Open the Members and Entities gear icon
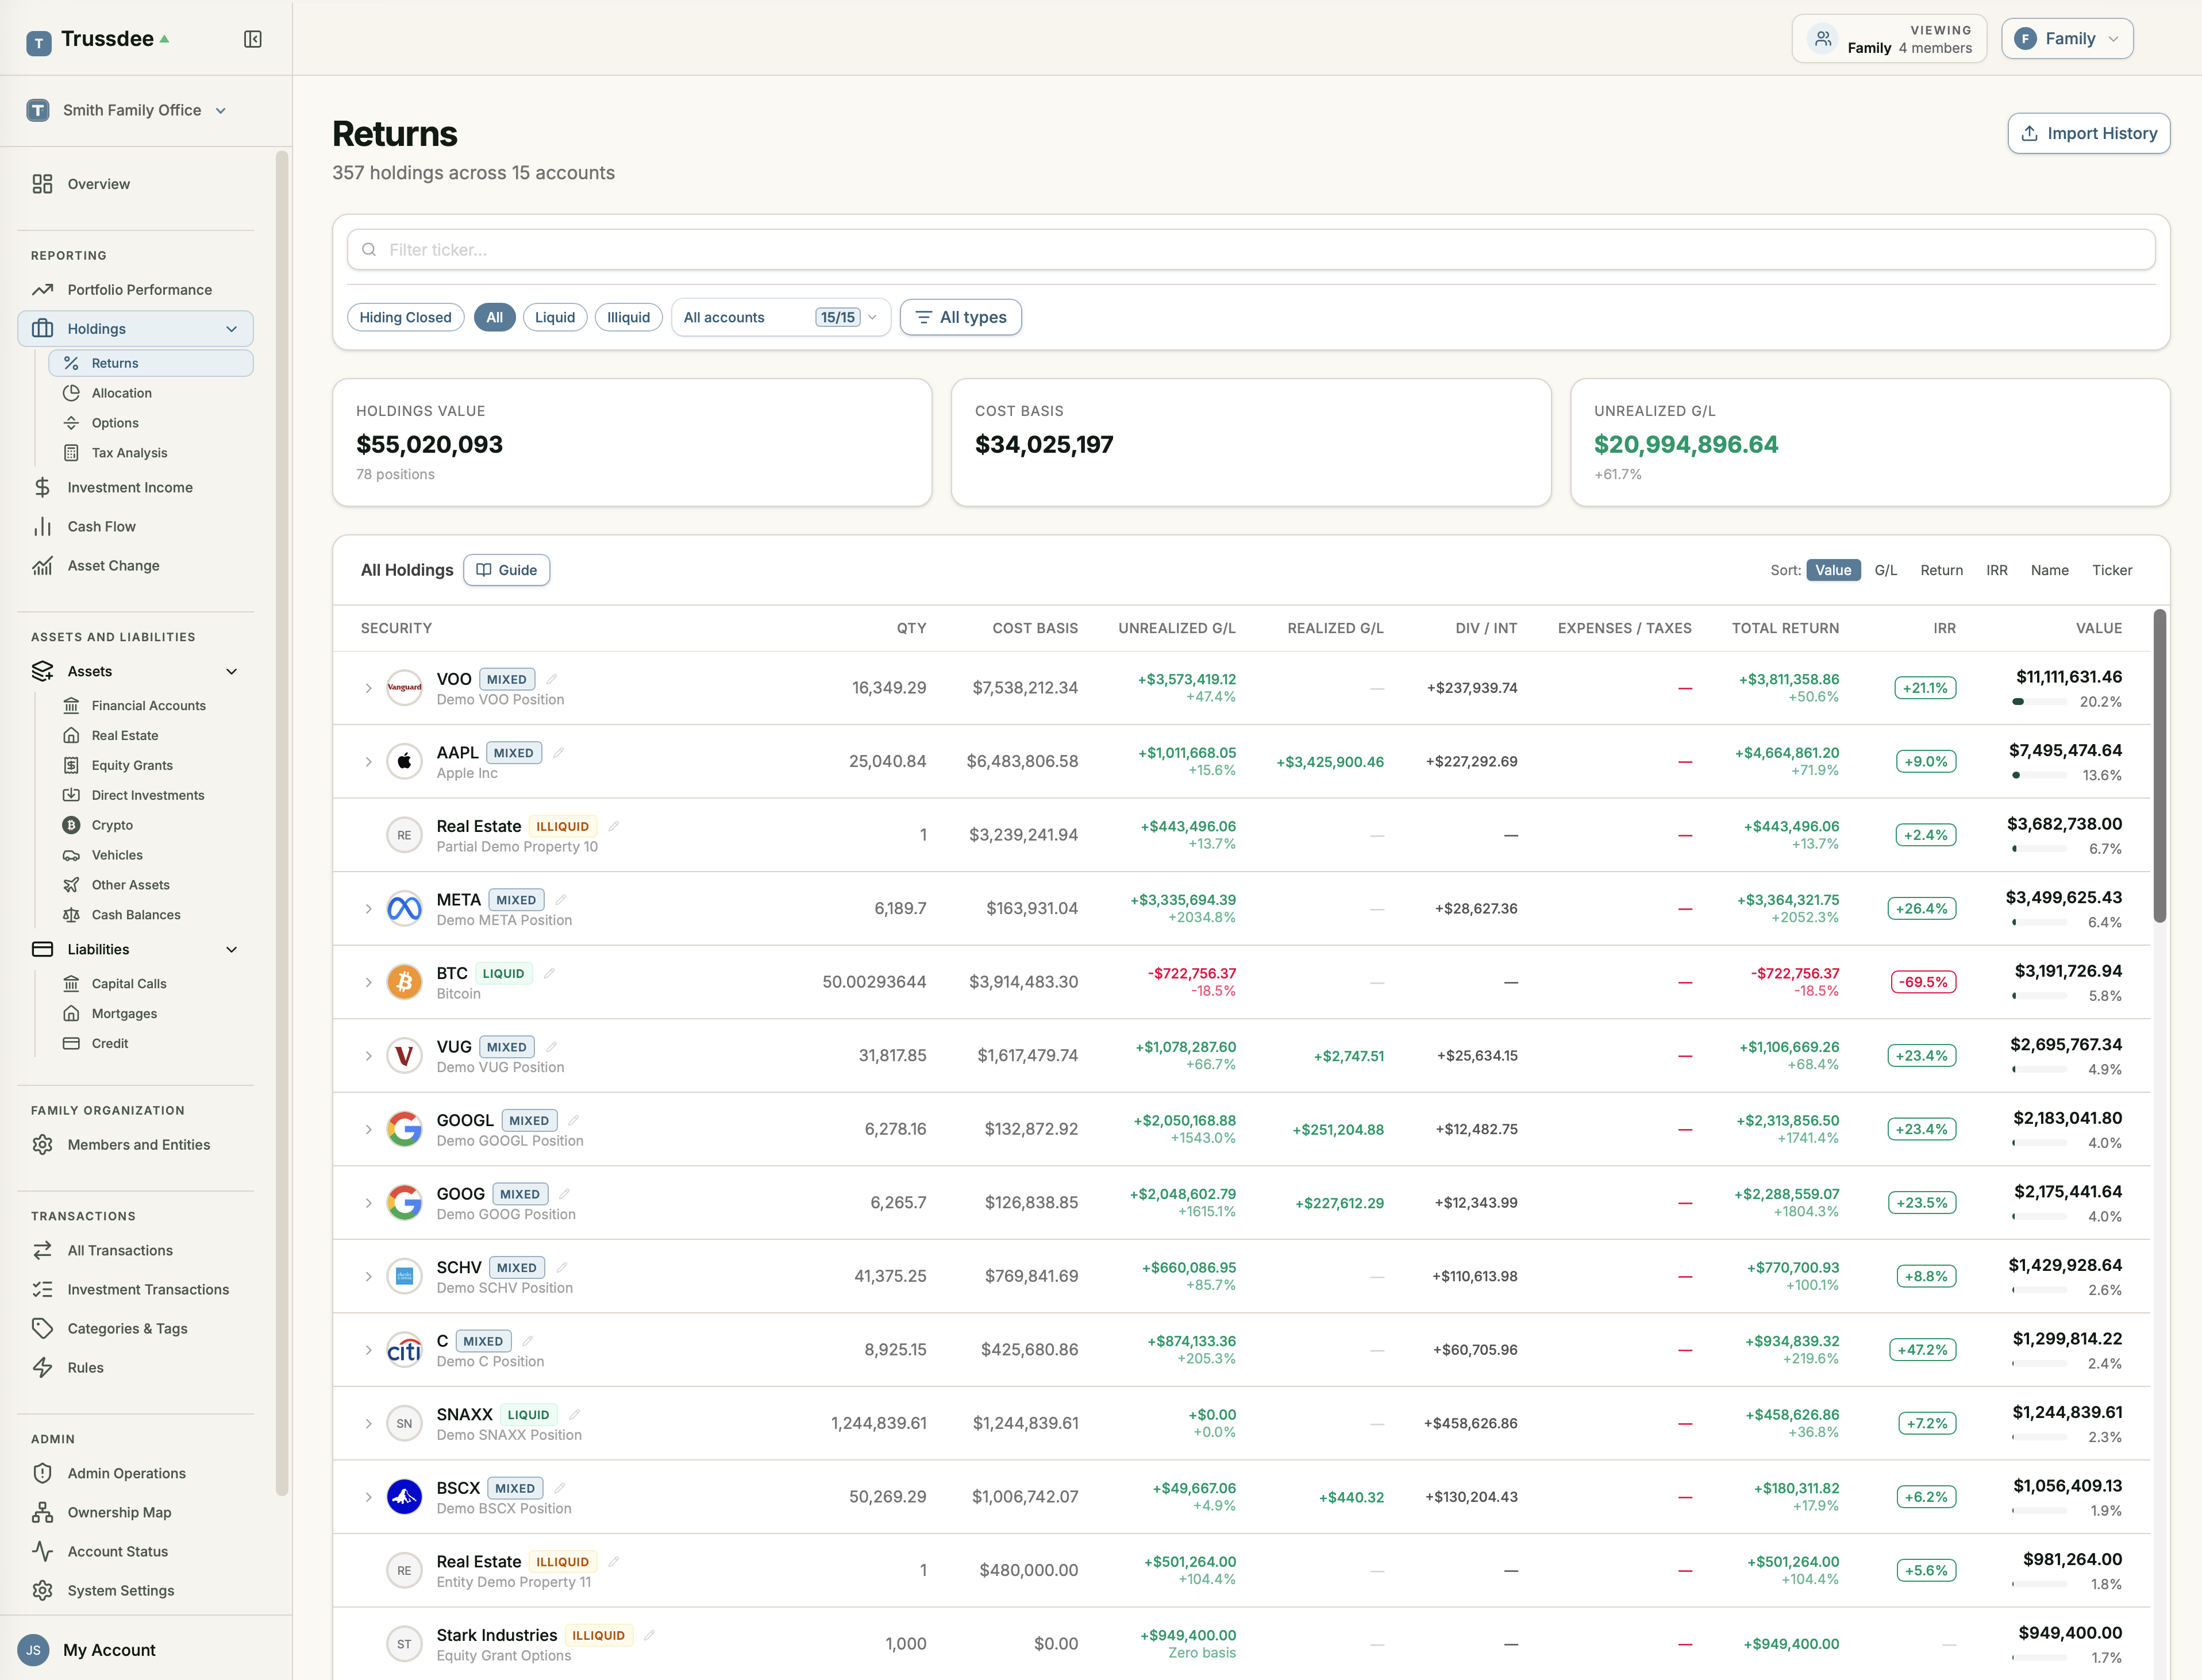The image size is (2202, 1680). (x=42, y=1144)
